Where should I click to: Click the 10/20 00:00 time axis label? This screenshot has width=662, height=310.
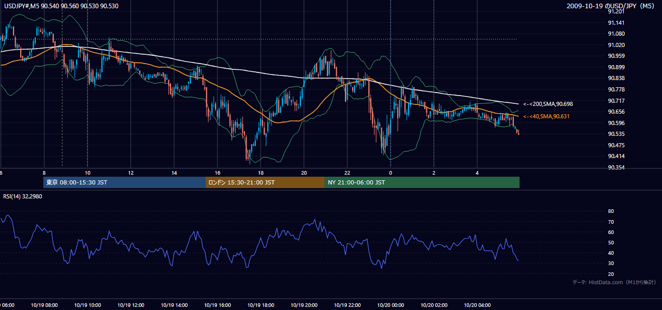click(x=390, y=305)
